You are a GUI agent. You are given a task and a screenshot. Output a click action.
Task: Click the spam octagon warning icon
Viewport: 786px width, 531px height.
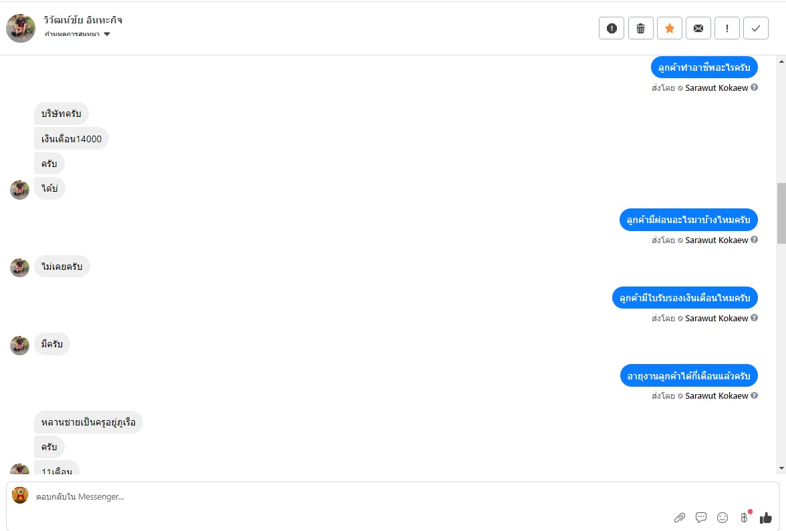(611, 28)
